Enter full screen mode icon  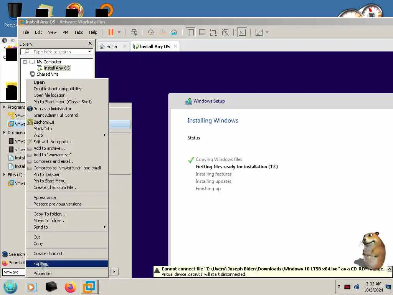pyautogui.click(x=213, y=32)
